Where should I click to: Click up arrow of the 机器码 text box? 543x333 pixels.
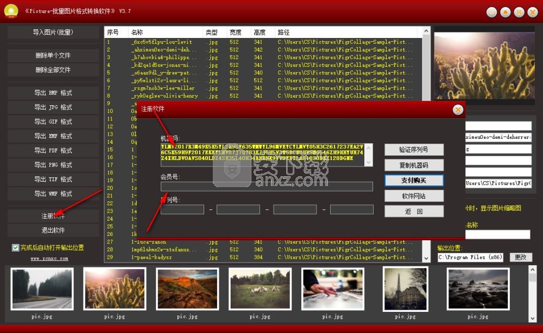coord(369,149)
